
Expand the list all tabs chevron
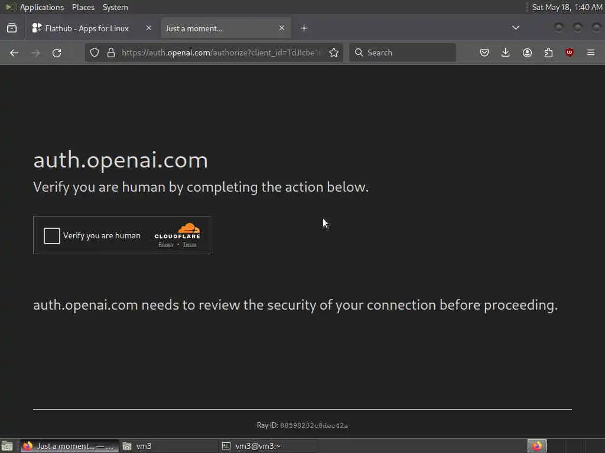[515, 28]
